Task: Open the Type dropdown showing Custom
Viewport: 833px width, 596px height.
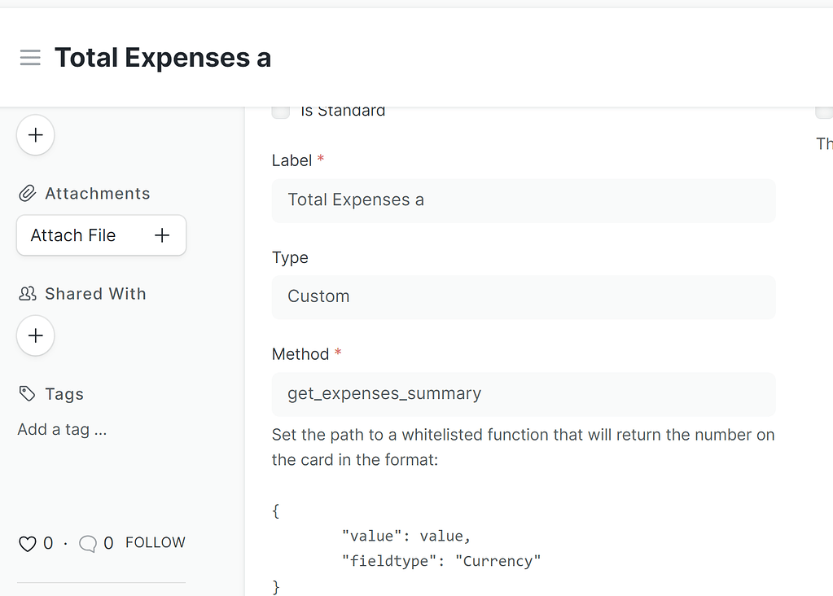Action: 523,296
